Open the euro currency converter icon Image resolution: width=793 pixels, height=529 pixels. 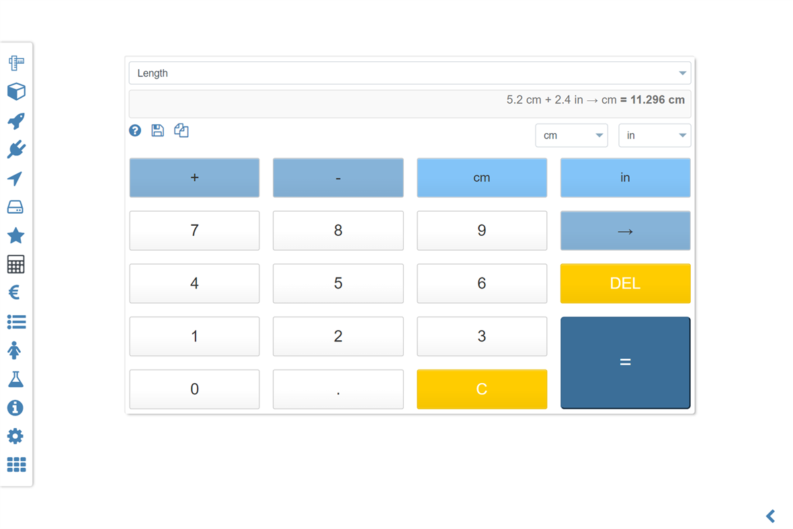[x=14, y=292]
